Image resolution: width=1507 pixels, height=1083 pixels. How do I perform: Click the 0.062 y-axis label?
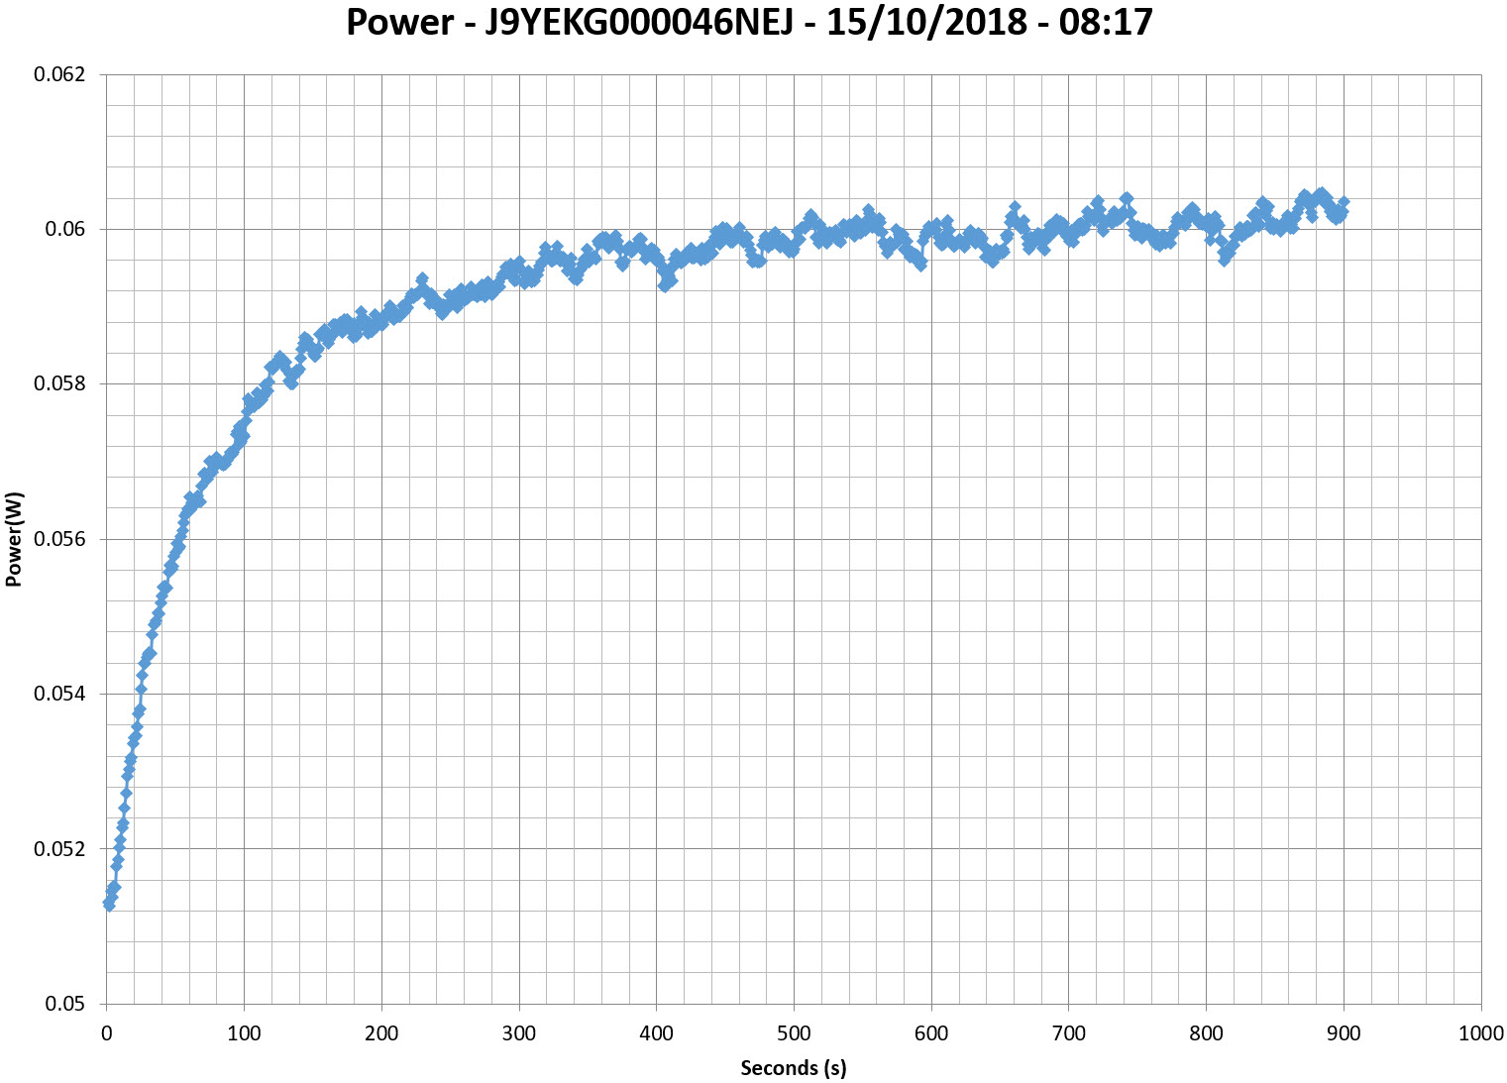[60, 74]
